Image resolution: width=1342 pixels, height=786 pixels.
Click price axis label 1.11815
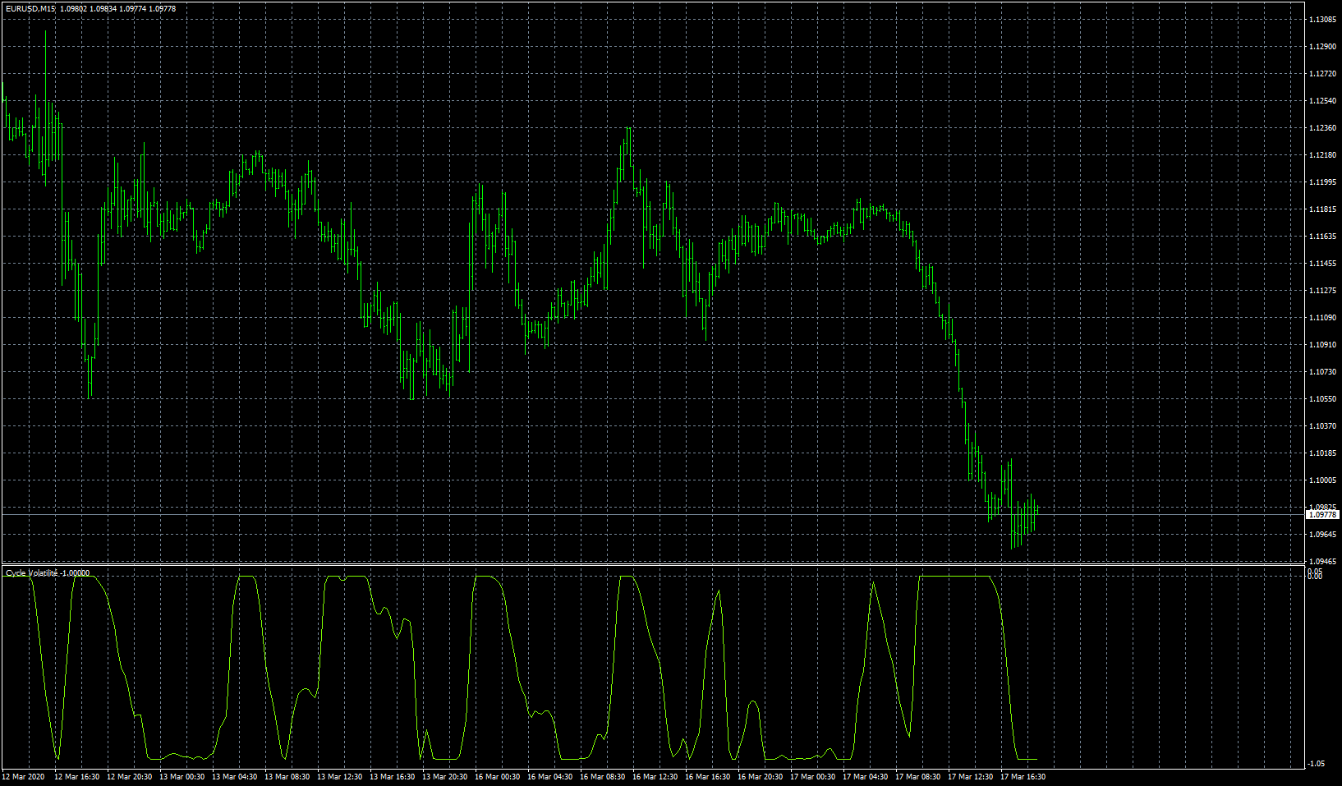(x=1322, y=209)
